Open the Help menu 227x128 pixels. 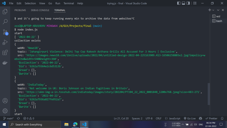click(80, 3)
